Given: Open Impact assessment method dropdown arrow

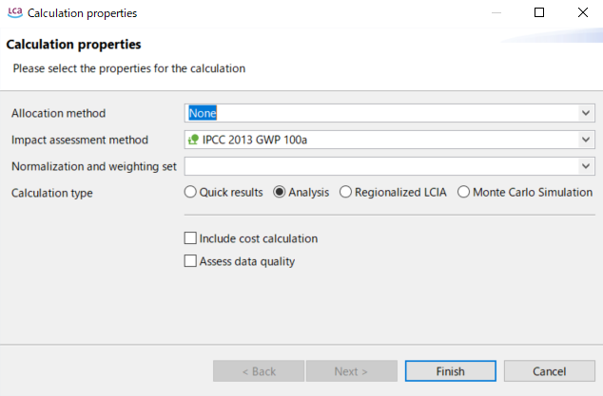Looking at the screenshot, I should click(x=586, y=140).
